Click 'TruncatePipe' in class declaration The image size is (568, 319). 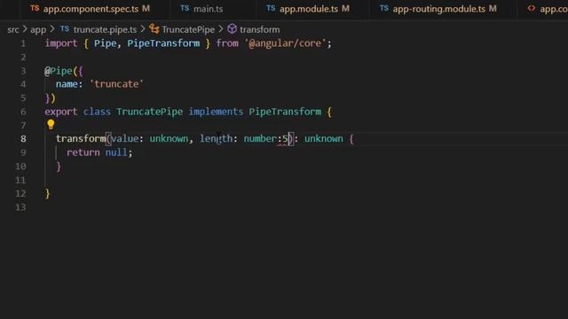pos(150,112)
